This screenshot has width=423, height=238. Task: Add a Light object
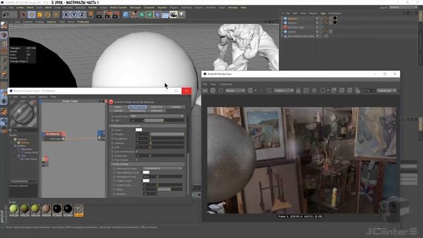[182, 15]
